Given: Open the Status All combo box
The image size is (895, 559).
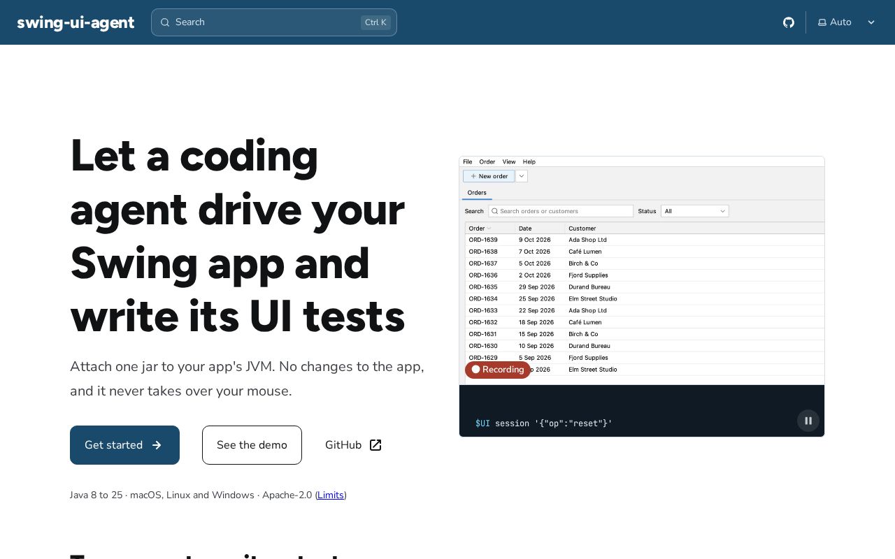Looking at the screenshot, I should tap(695, 211).
